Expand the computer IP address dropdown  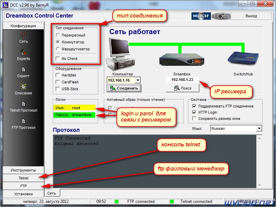point(138,80)
